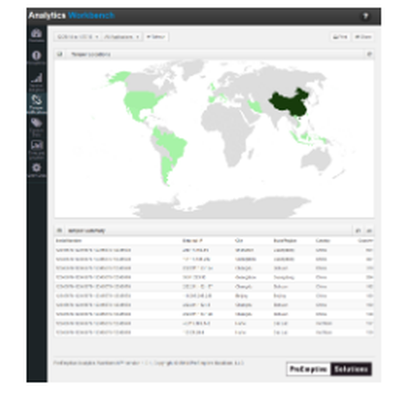This screenshot has width=417, height=401.
Task: Open the date range dropdown
Action: point(78,37)
